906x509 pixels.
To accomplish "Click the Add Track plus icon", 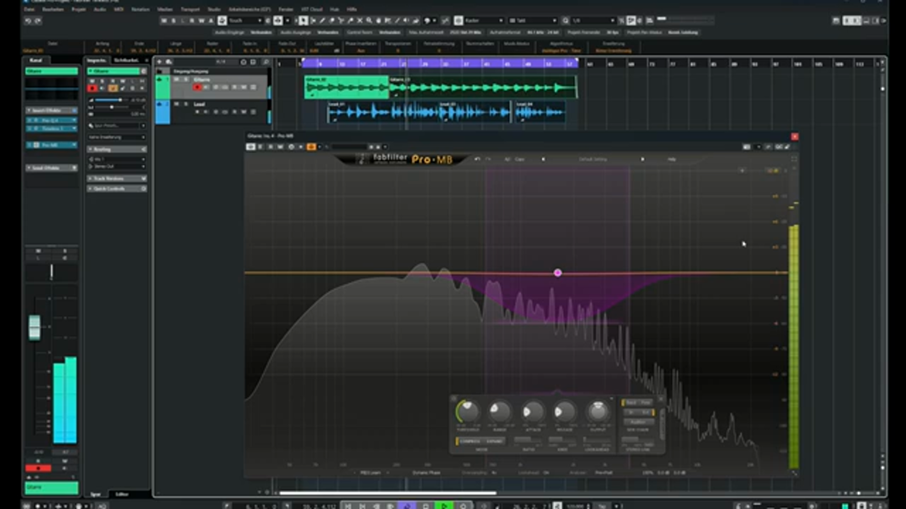I will pos(159,62).
